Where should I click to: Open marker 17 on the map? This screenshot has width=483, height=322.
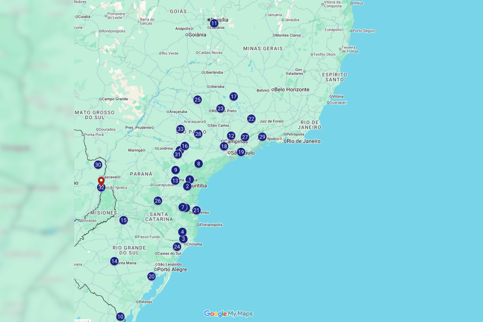tap(233, 96)
